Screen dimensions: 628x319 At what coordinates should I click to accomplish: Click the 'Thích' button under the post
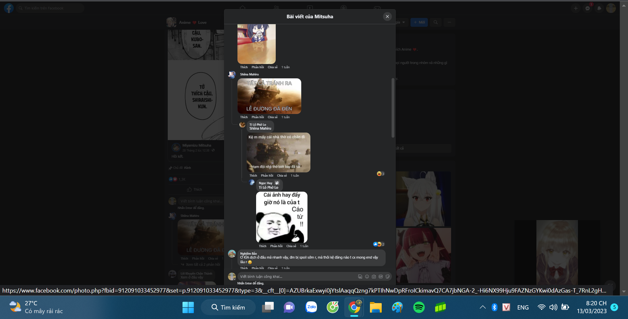195,189
